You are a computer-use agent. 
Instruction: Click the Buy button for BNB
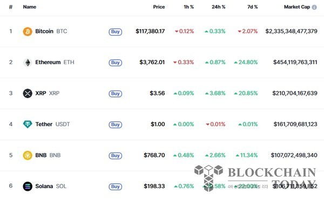point(116,155)
